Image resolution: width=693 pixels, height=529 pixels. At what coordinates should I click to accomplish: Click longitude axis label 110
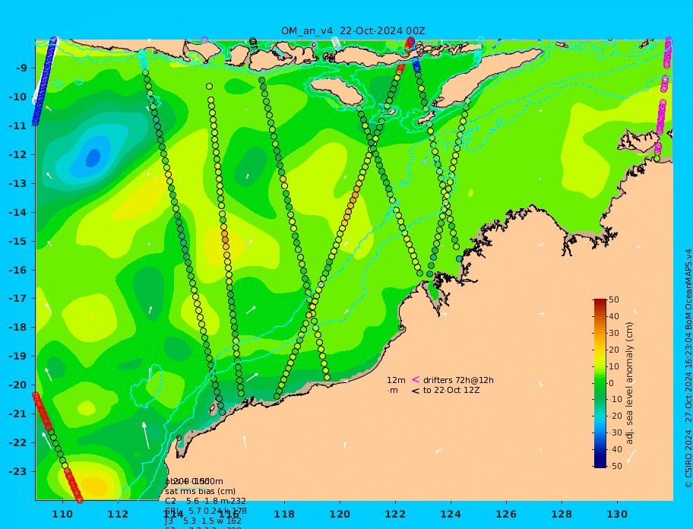pos(62,515)
